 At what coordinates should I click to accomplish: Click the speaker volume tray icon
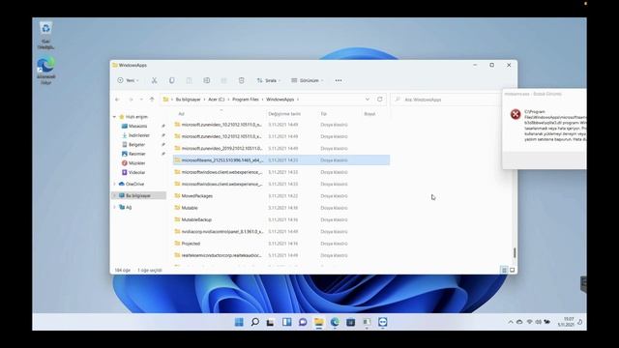point(538,322)
